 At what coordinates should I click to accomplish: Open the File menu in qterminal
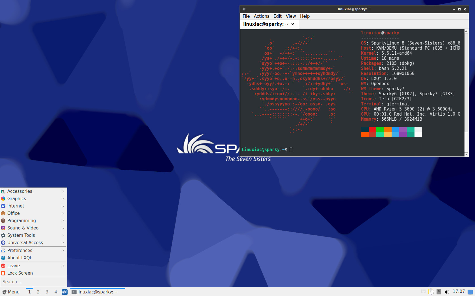coord(246,16)
